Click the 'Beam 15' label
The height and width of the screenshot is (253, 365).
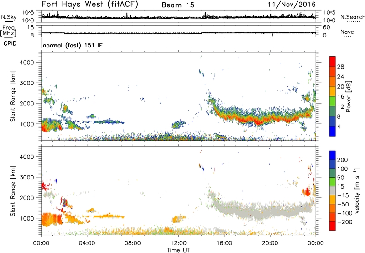178,5
